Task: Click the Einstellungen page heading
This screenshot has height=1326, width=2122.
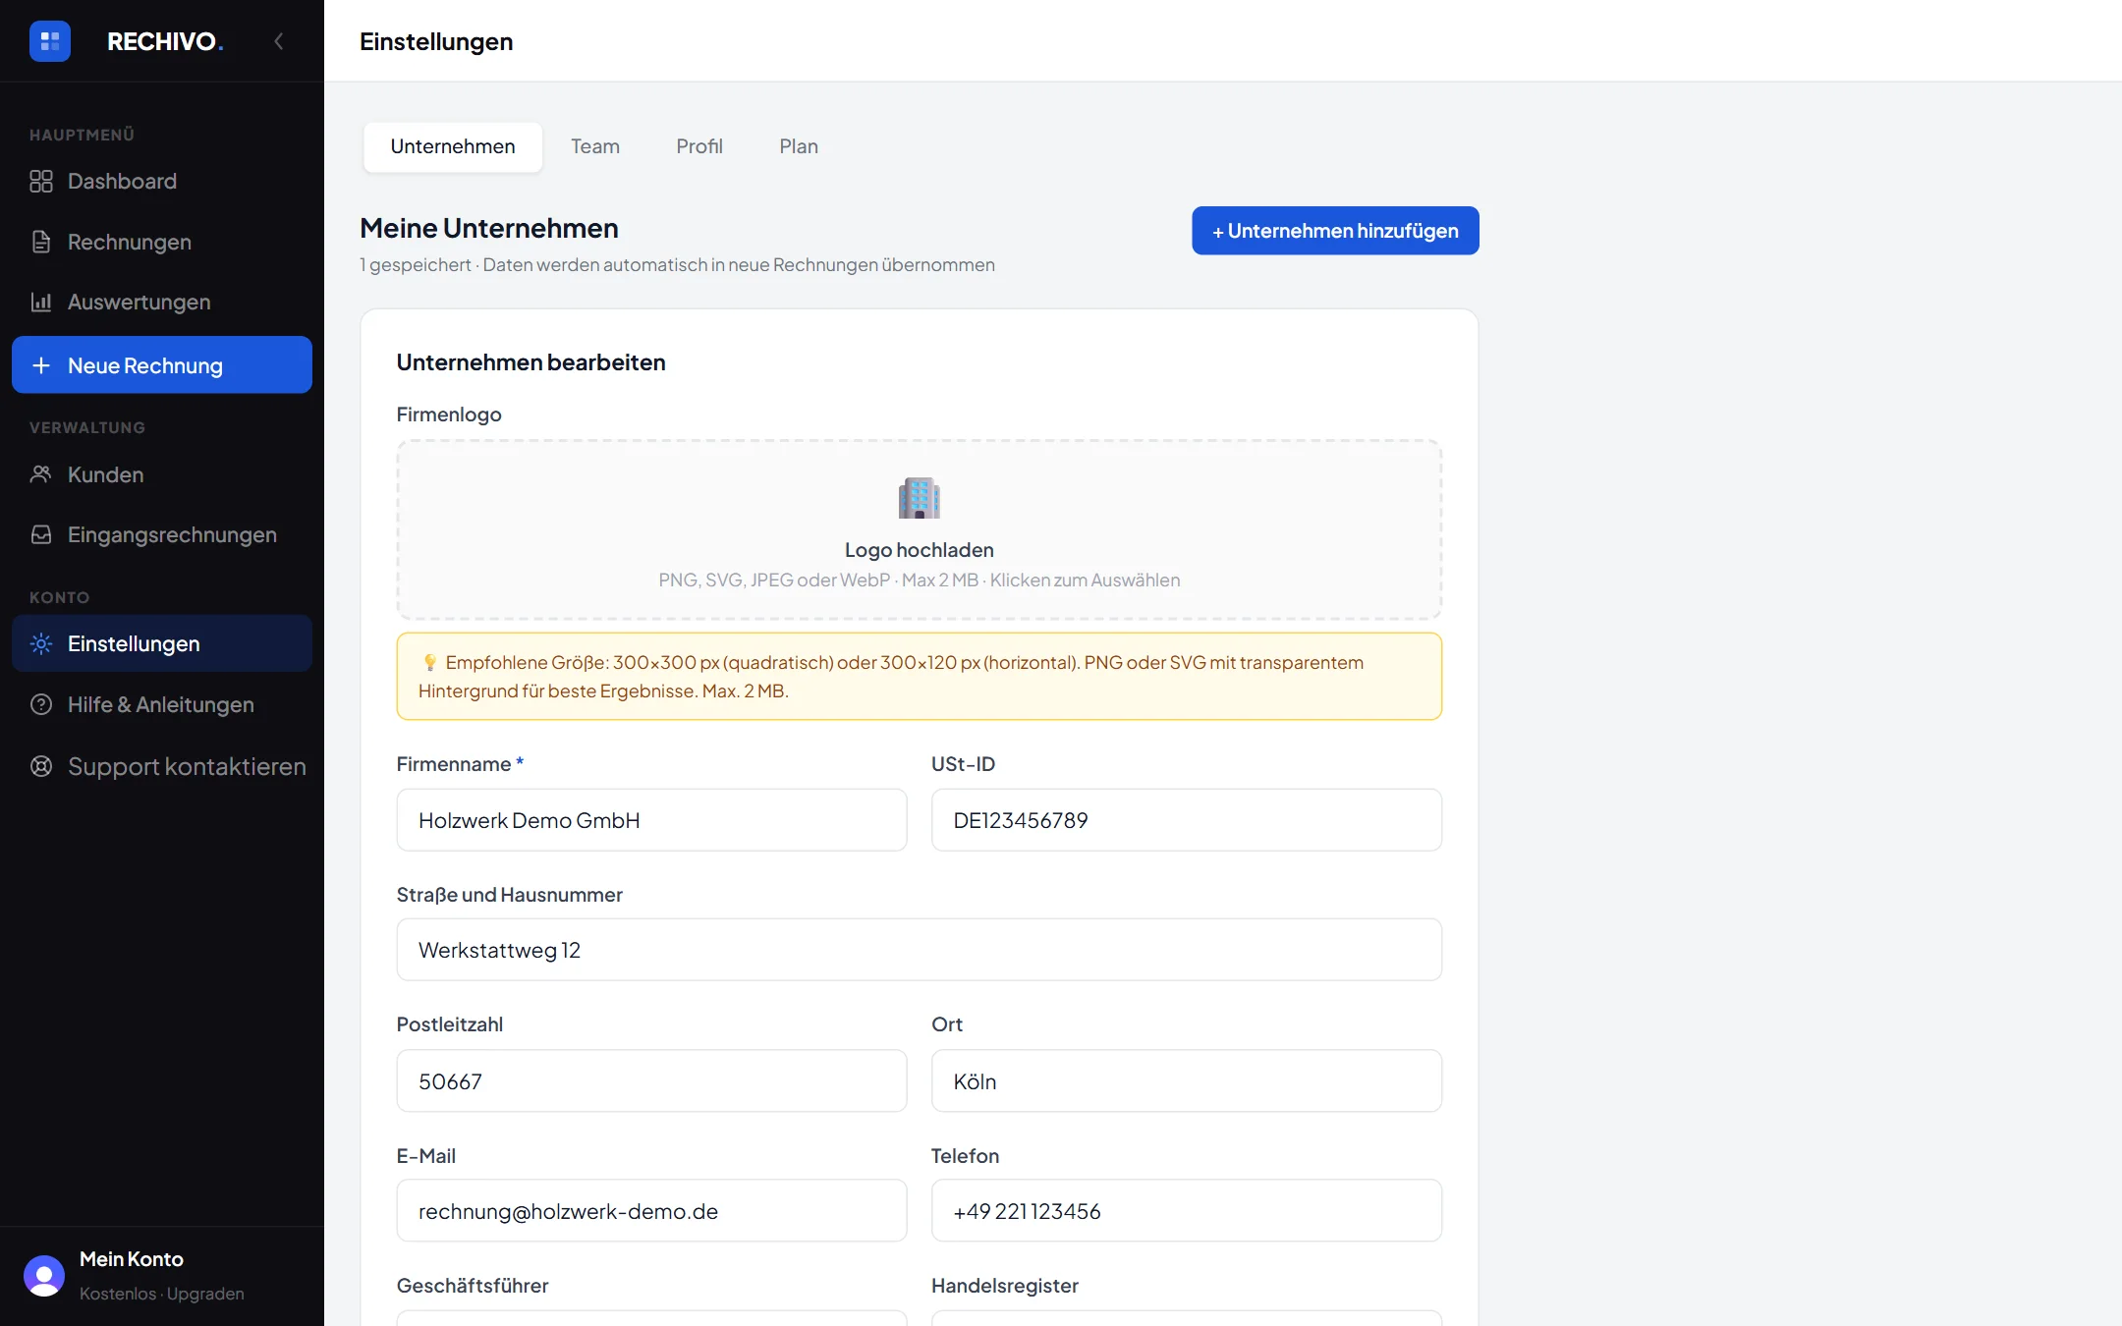Action: pos(436,41)
